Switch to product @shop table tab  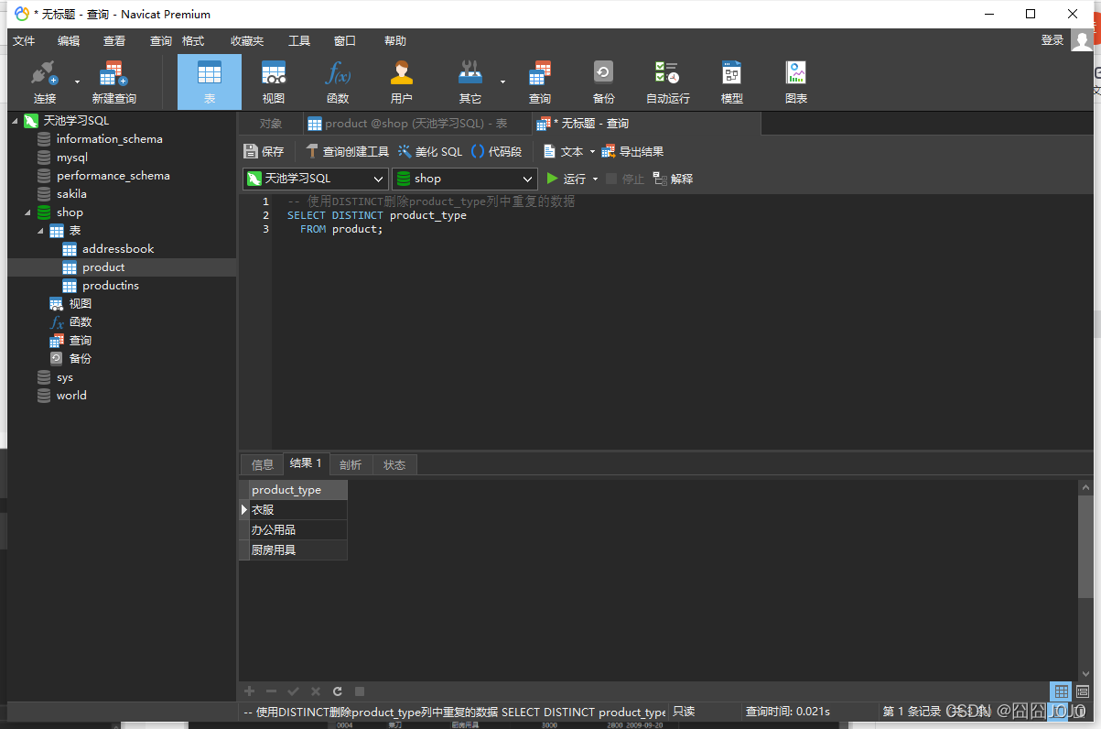416,124
